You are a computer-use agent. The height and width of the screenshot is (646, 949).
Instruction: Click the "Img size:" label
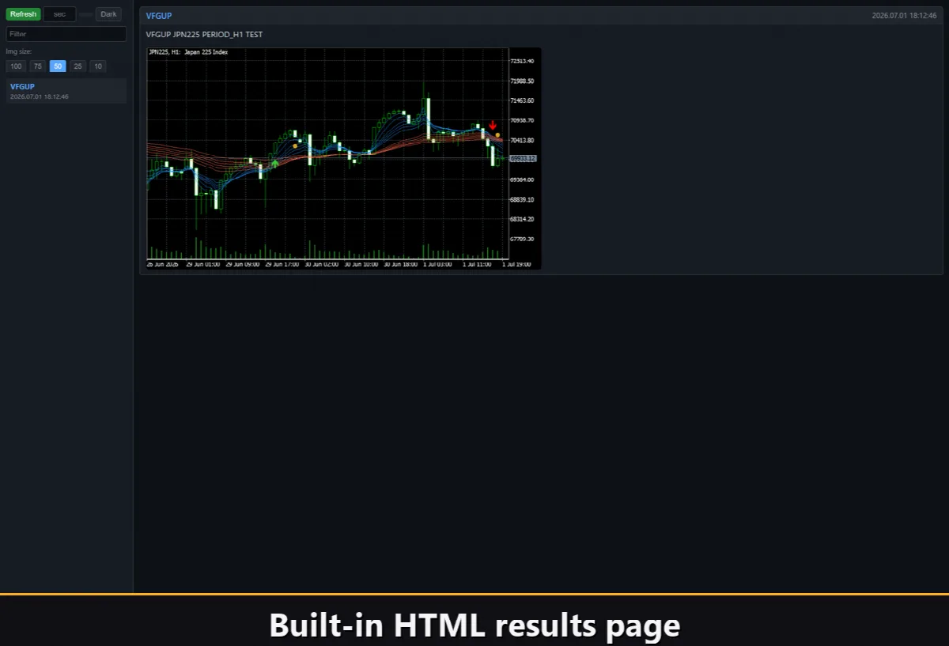click(x=19, y=51)
